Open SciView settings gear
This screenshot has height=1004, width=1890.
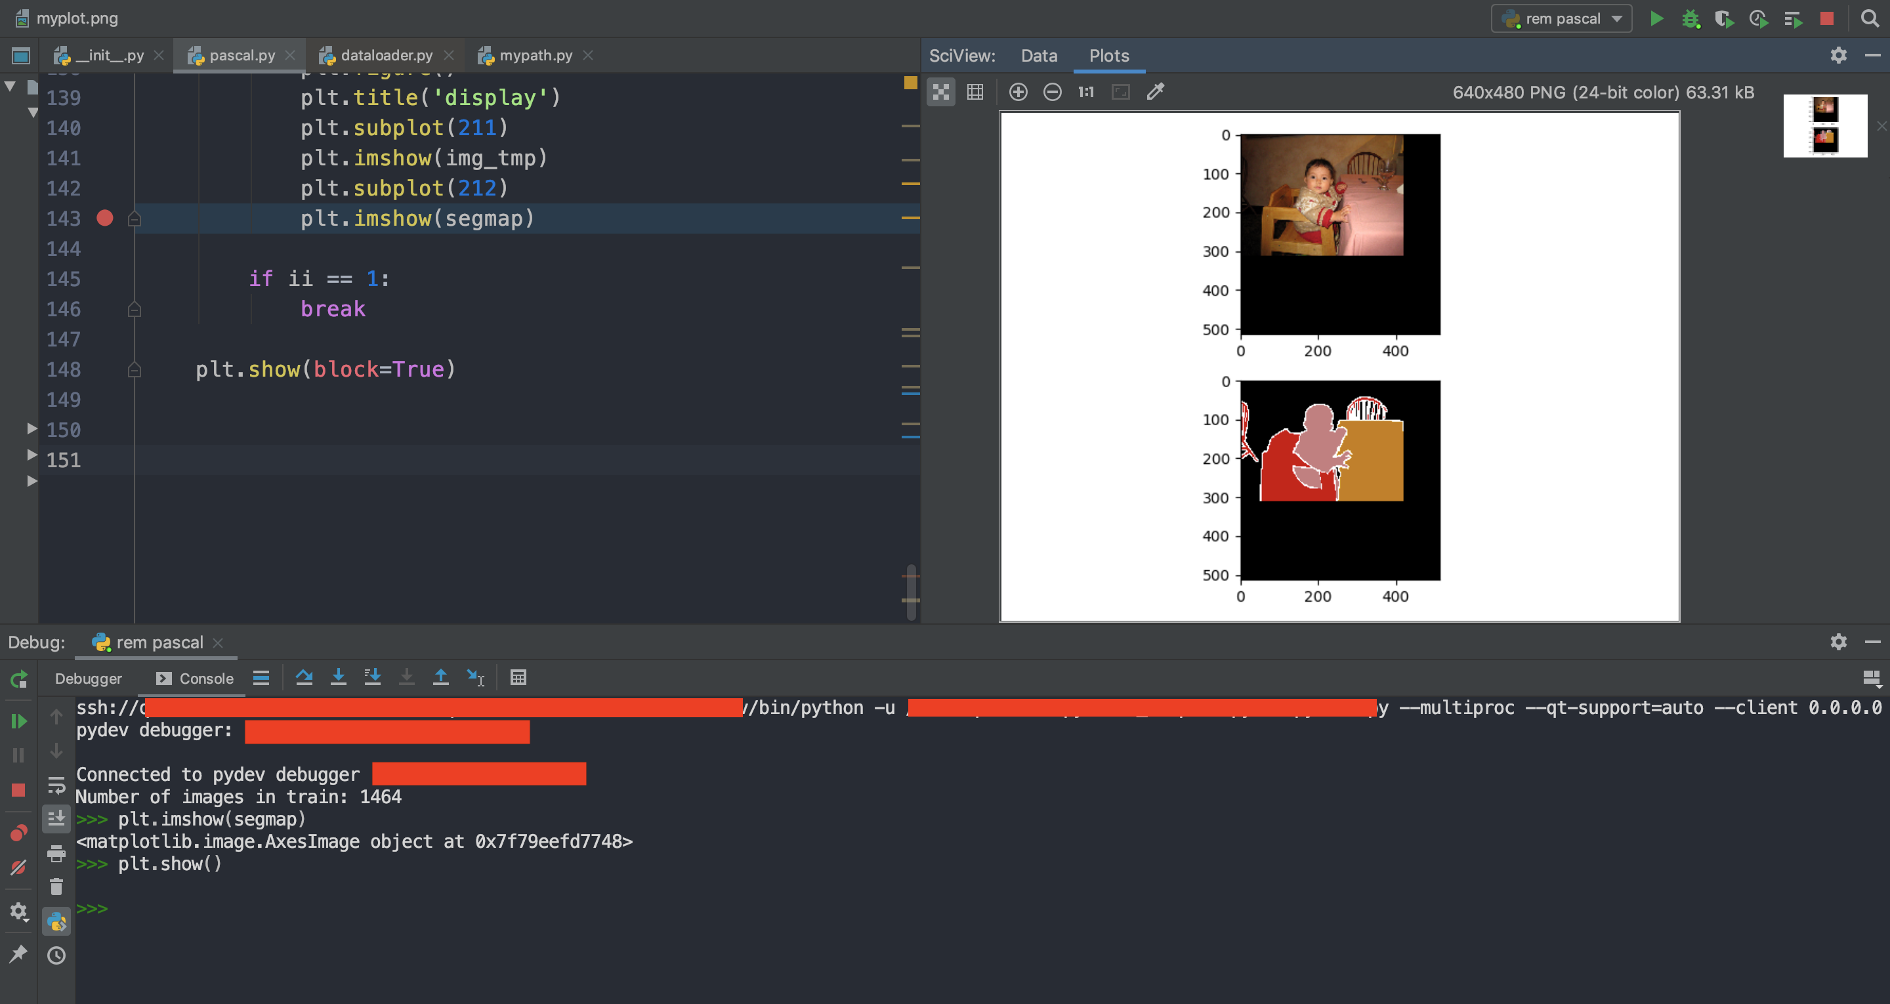click(x=1838, y=56)
